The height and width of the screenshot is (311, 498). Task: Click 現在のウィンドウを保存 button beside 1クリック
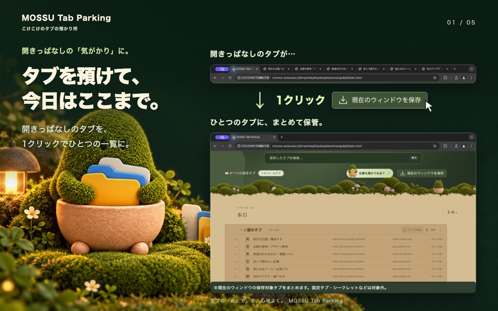380,100
